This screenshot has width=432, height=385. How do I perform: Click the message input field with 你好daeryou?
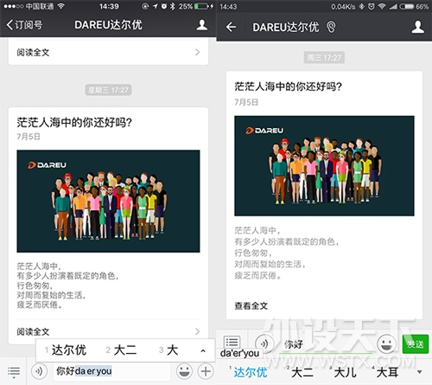(111, 371)
